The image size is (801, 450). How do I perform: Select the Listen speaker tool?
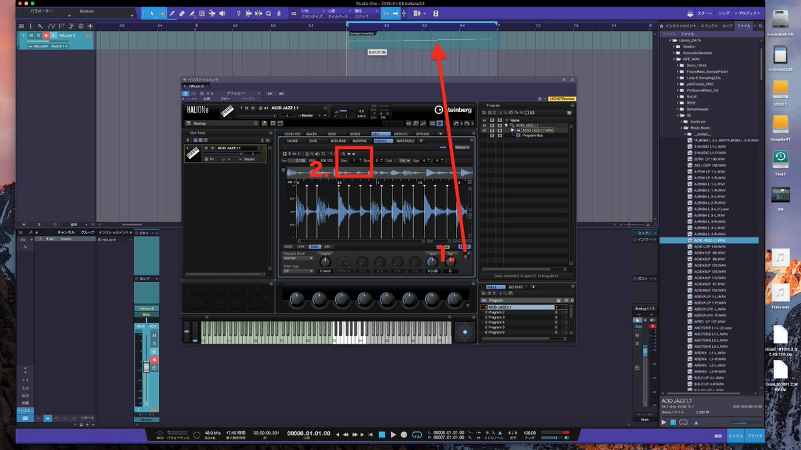pos(224,13)
